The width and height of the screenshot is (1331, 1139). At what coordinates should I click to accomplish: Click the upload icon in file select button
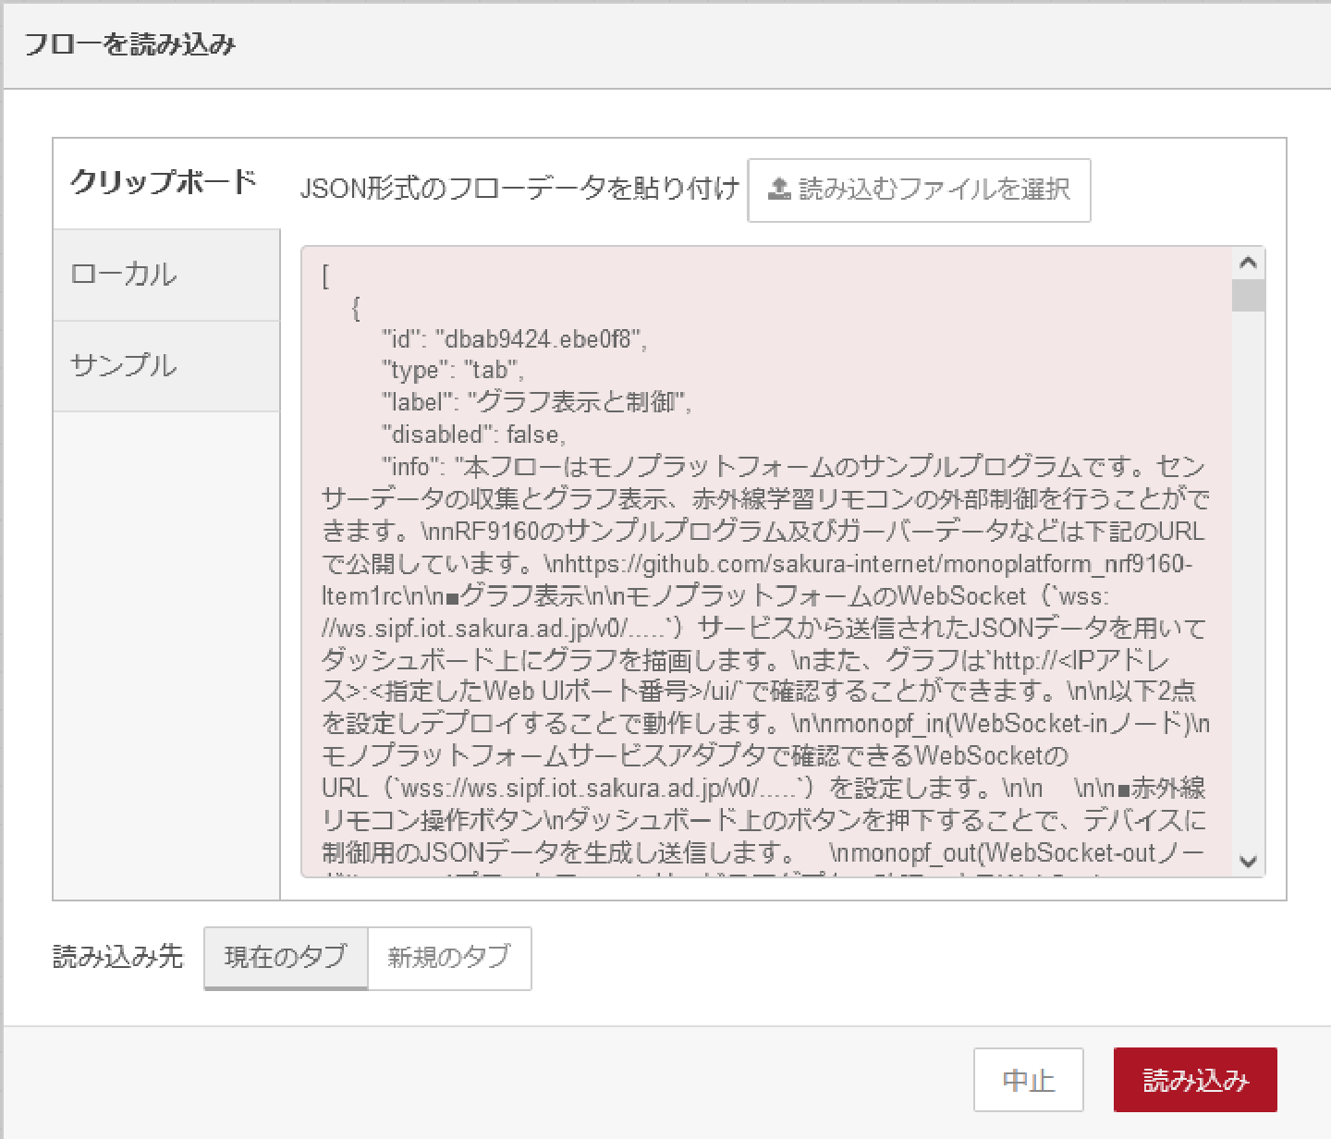(x=779, y=190)
